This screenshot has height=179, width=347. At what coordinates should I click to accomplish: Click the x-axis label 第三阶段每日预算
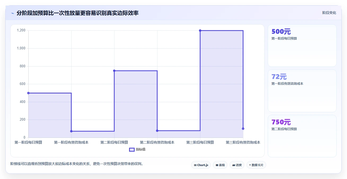pyautogui.click(x=200, y=142)
